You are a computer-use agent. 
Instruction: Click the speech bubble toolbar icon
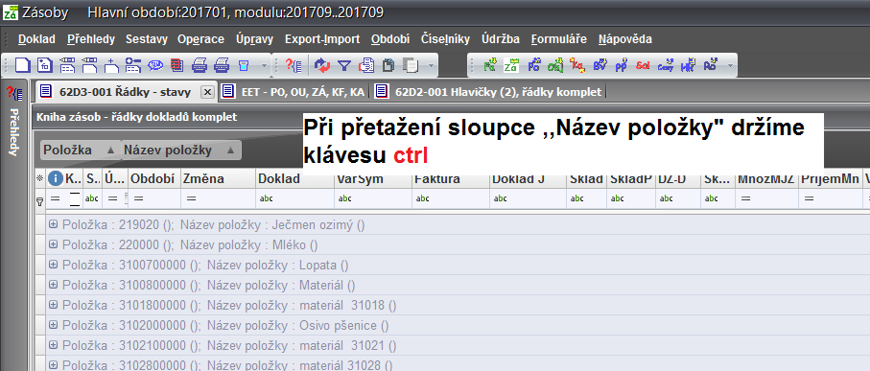click(155, 65)
